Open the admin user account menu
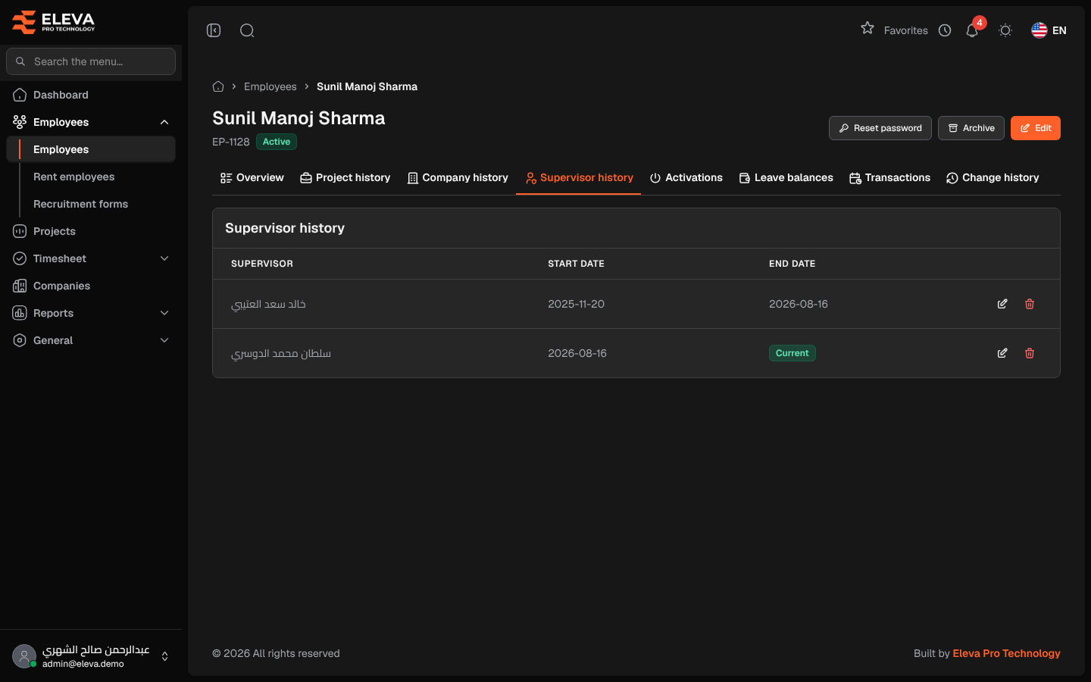 (x=91, y=656)
